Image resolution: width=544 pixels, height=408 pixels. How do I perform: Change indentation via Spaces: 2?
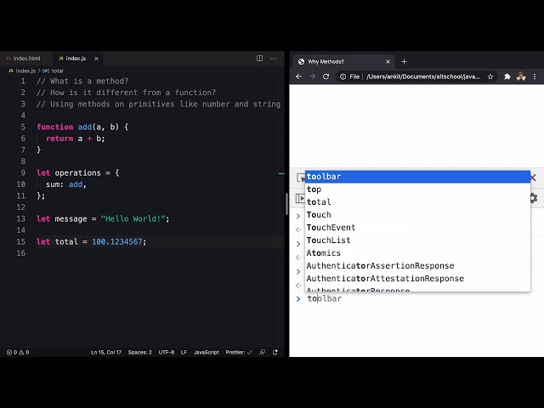click(x=139, y=352)
